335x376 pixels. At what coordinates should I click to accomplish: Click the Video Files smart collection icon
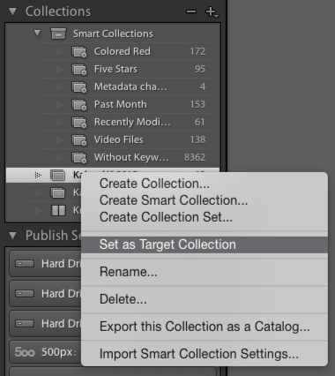(x=79, y=140)
